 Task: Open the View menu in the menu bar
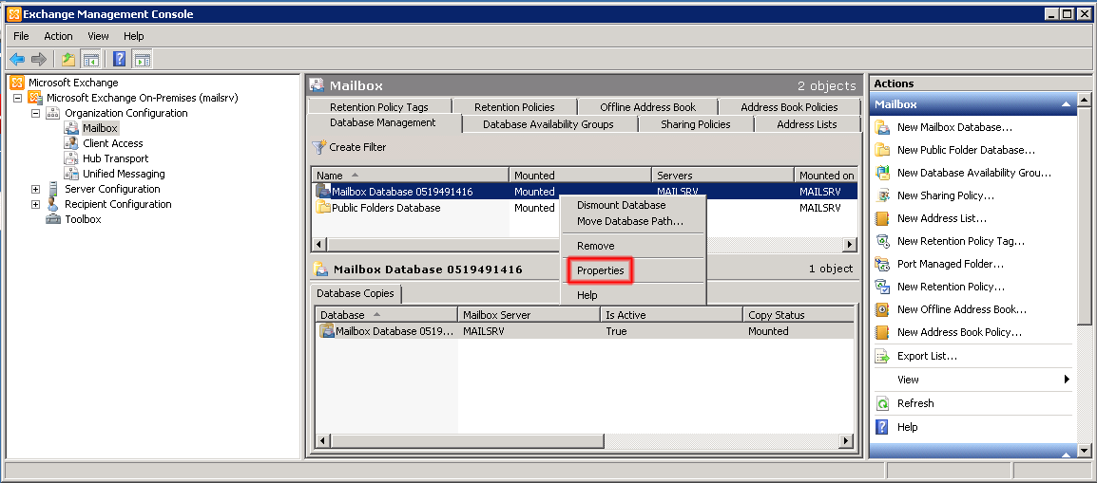pos(98,36)
